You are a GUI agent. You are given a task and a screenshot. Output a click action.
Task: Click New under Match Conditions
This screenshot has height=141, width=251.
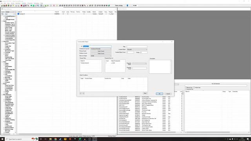145,93
